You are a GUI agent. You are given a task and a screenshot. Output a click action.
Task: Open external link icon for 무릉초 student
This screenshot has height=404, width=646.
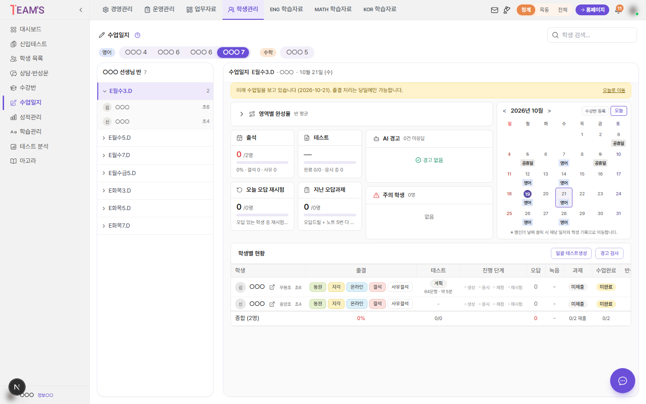[272, 287]
